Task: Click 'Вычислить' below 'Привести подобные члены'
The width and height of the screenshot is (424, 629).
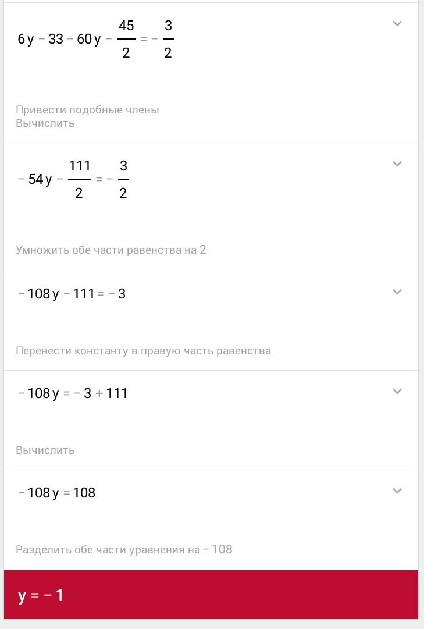Action: coord(45,123)
